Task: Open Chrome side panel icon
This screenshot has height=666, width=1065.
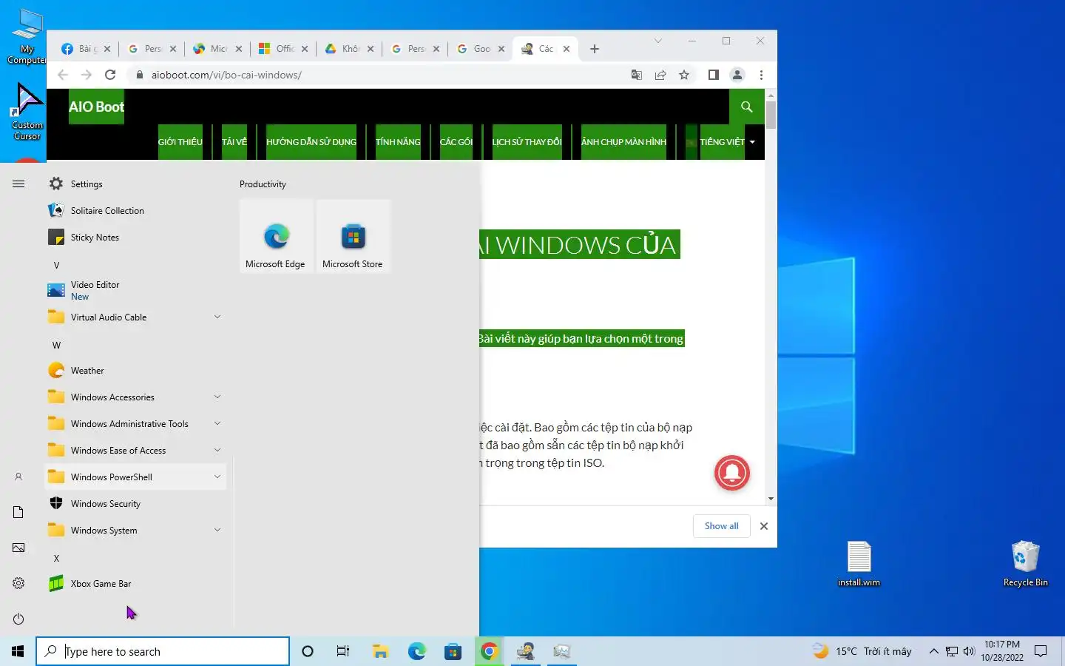Action: [x=714, y=75]
